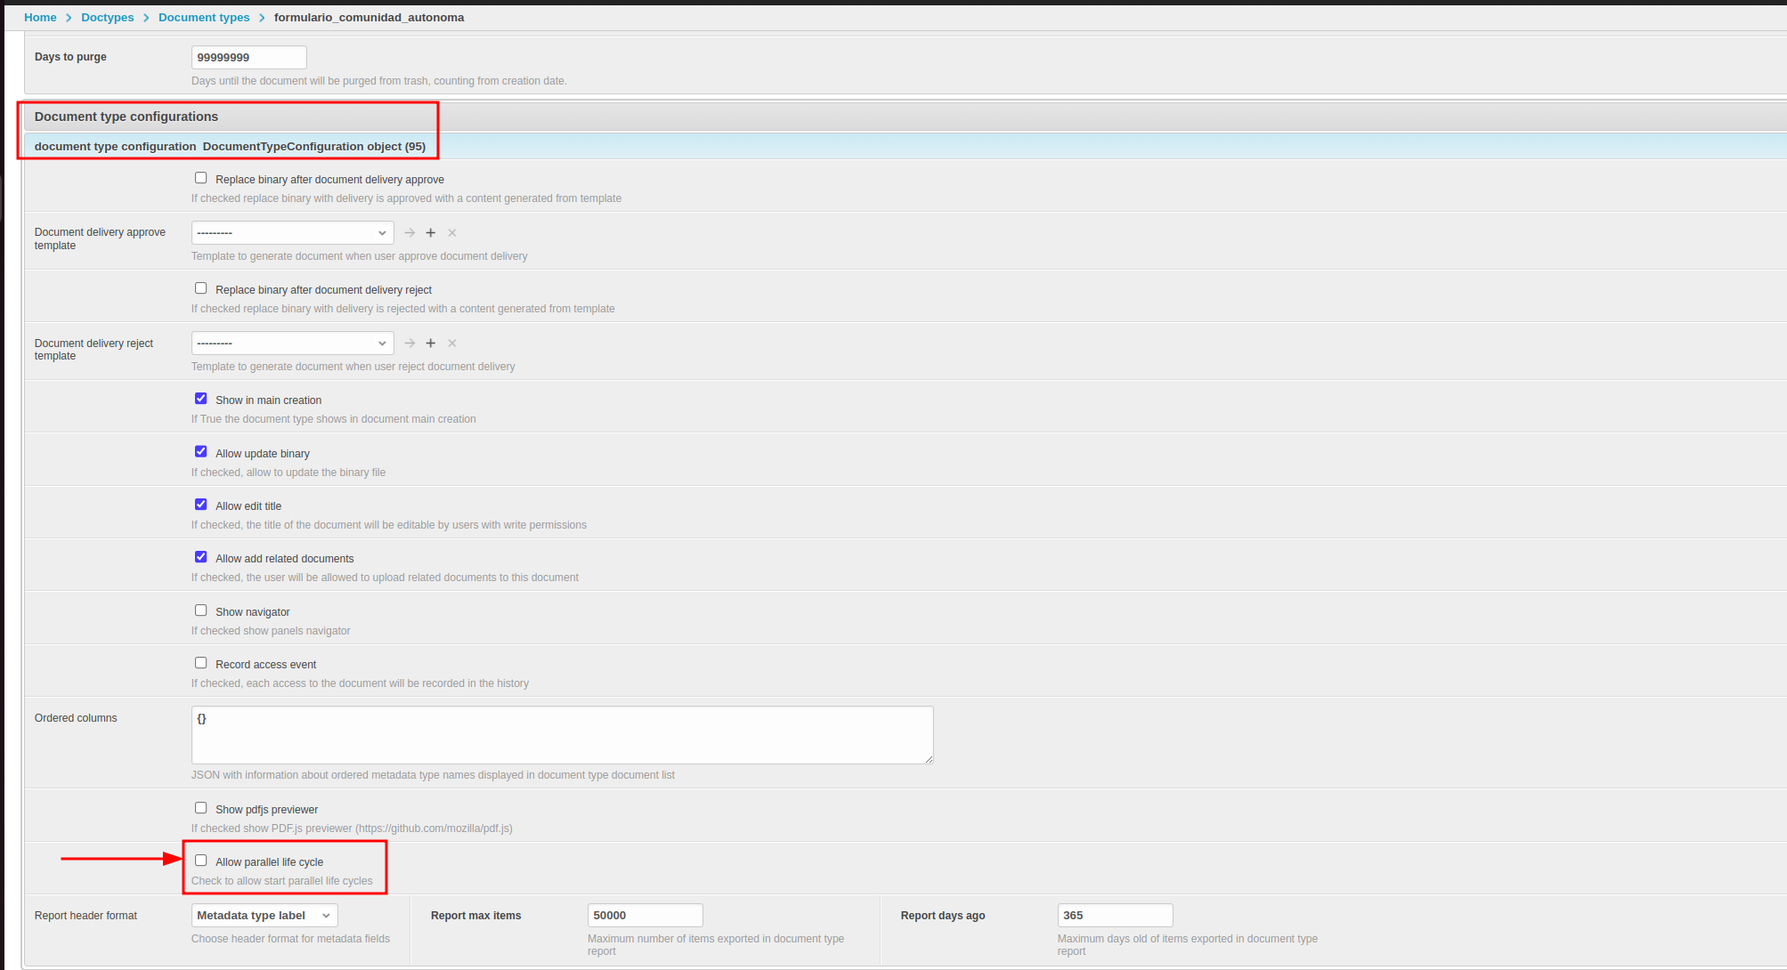Click change arrow icon for reject template
Image resolution: width=1787 pixels, height=970 pixels.
coord(410,344)
